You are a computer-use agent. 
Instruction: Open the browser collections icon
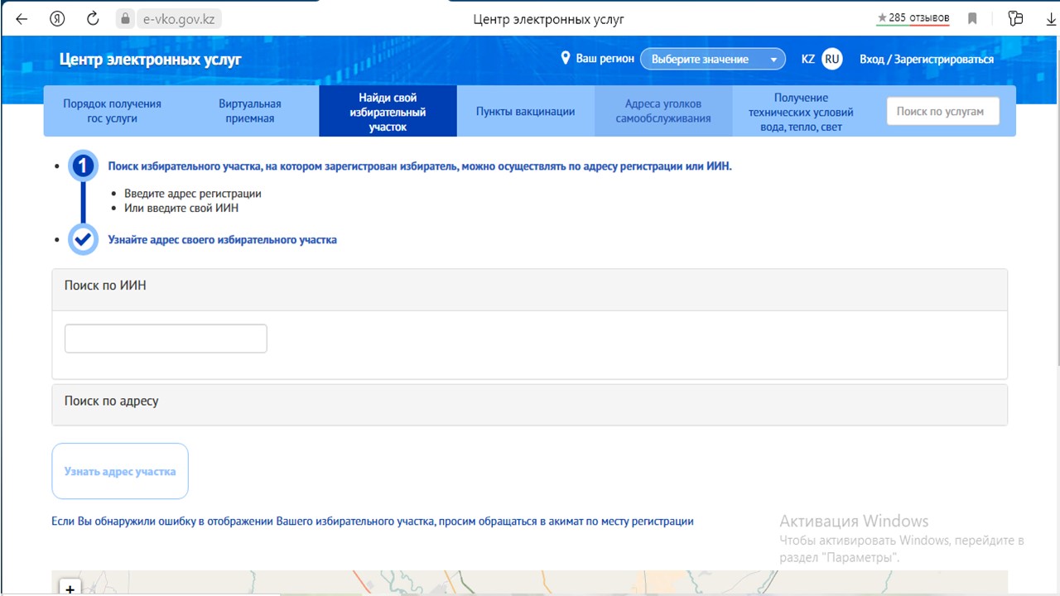1015,18
